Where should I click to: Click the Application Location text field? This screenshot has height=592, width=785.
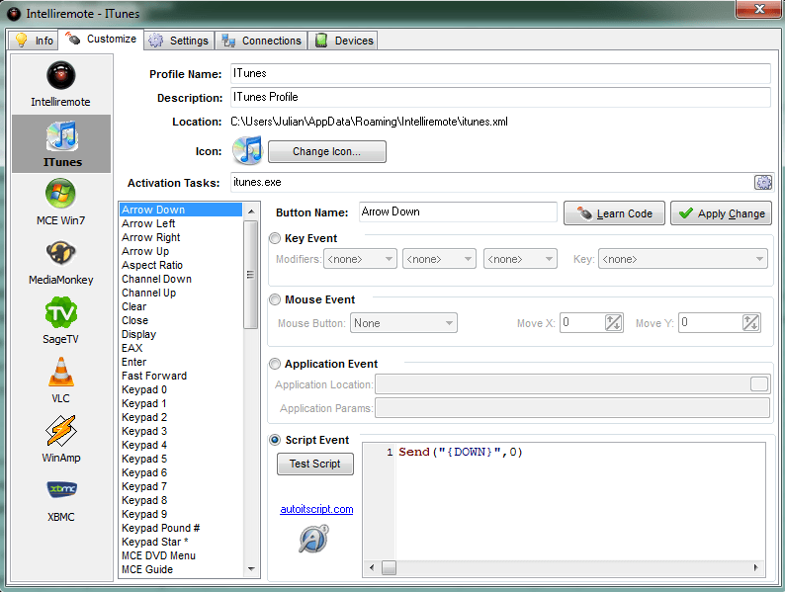(563, 384)
